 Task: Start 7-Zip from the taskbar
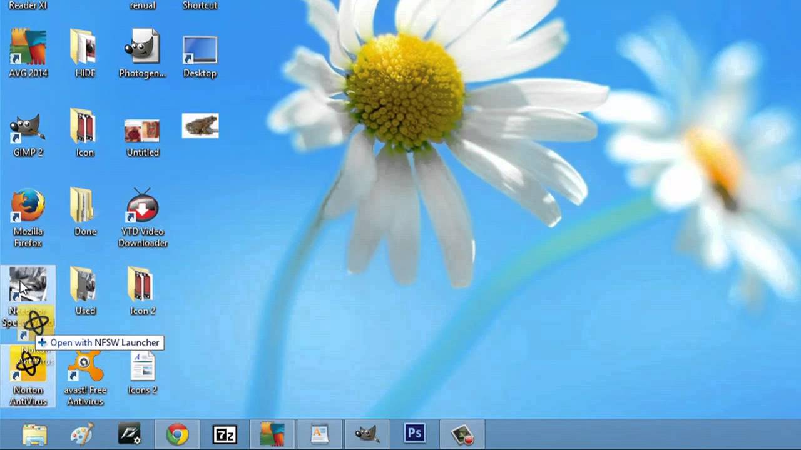point(225,432)
